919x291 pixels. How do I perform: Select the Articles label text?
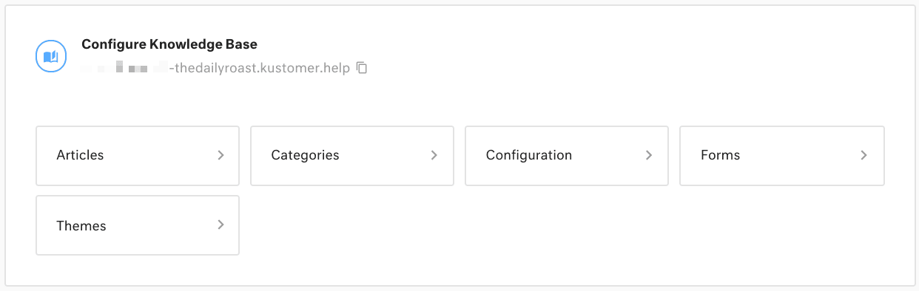[x=80, y=155]
